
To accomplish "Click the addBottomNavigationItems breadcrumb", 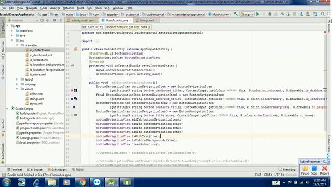I will (x=128, y=27).
